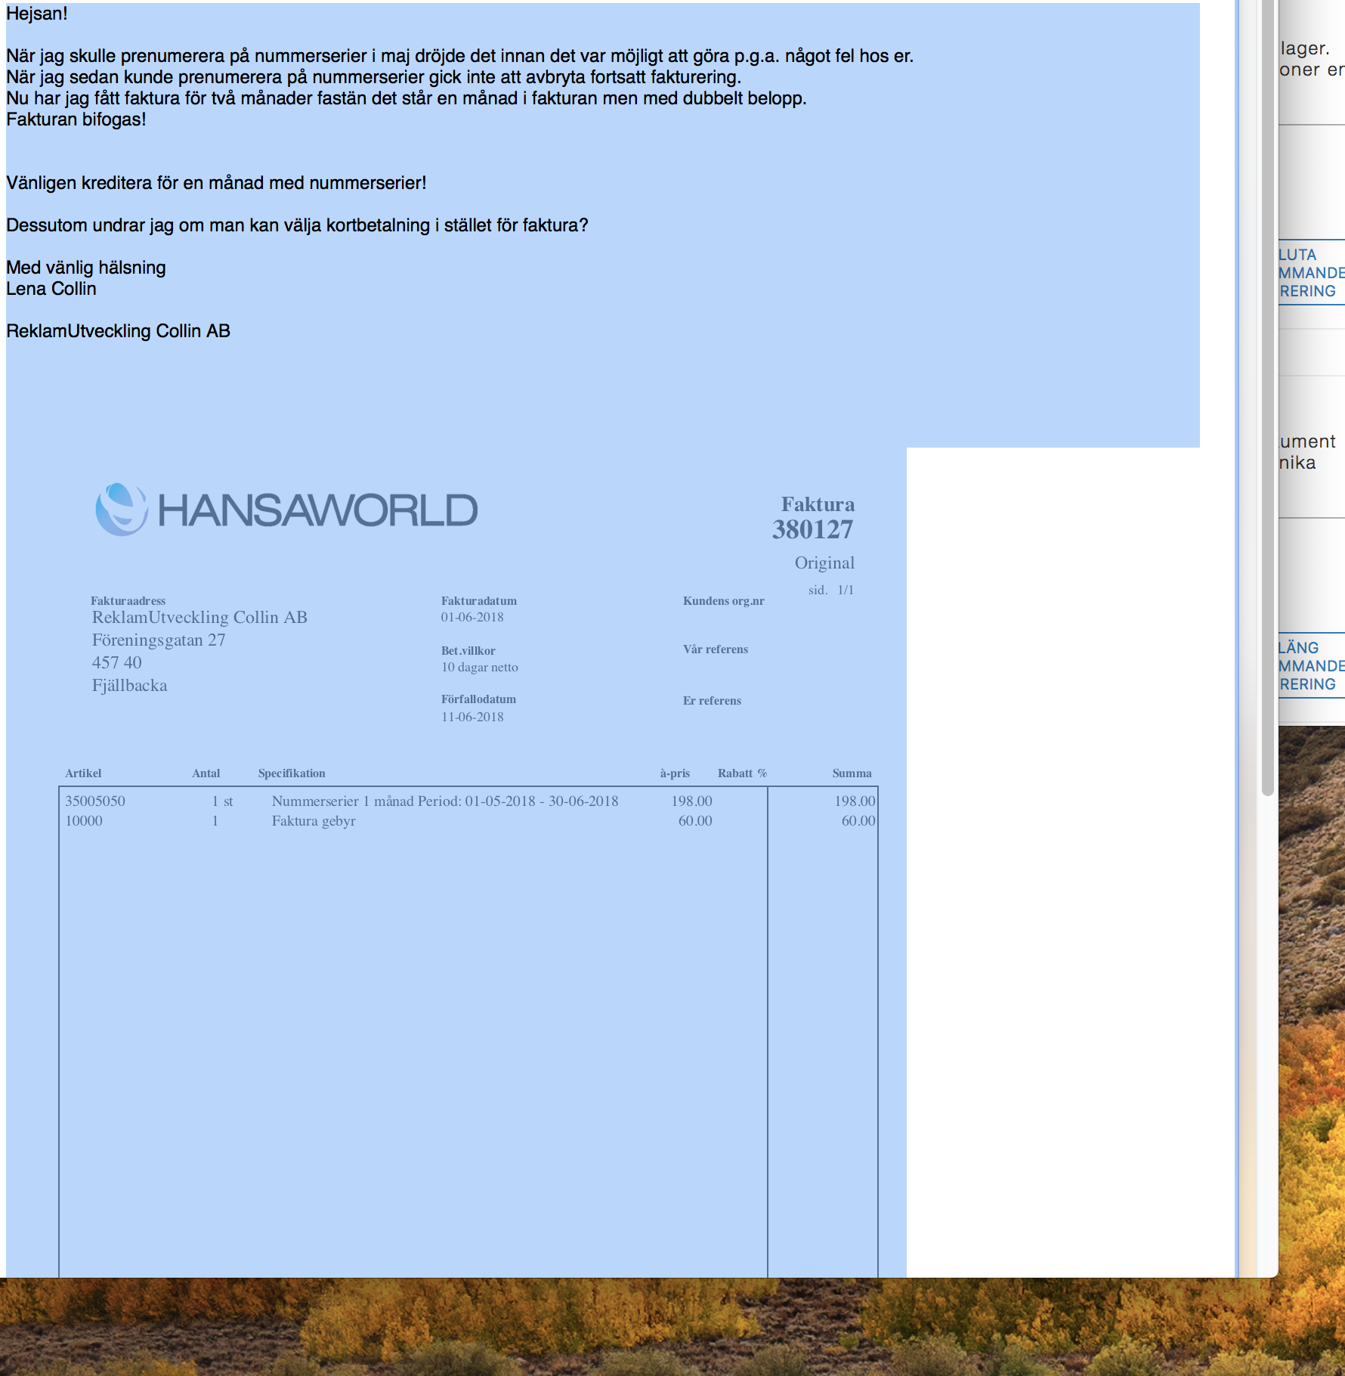Click à-pris value 198.00

691,801
